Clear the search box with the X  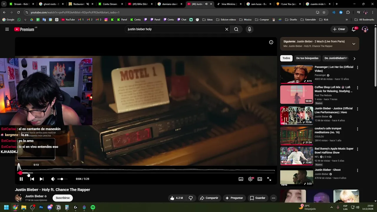(x=227, y=29)
